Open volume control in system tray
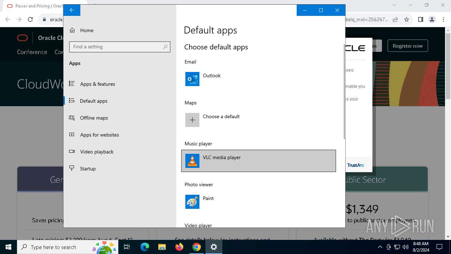The width and height of the screenshot is (451, 254). [406, 247]
